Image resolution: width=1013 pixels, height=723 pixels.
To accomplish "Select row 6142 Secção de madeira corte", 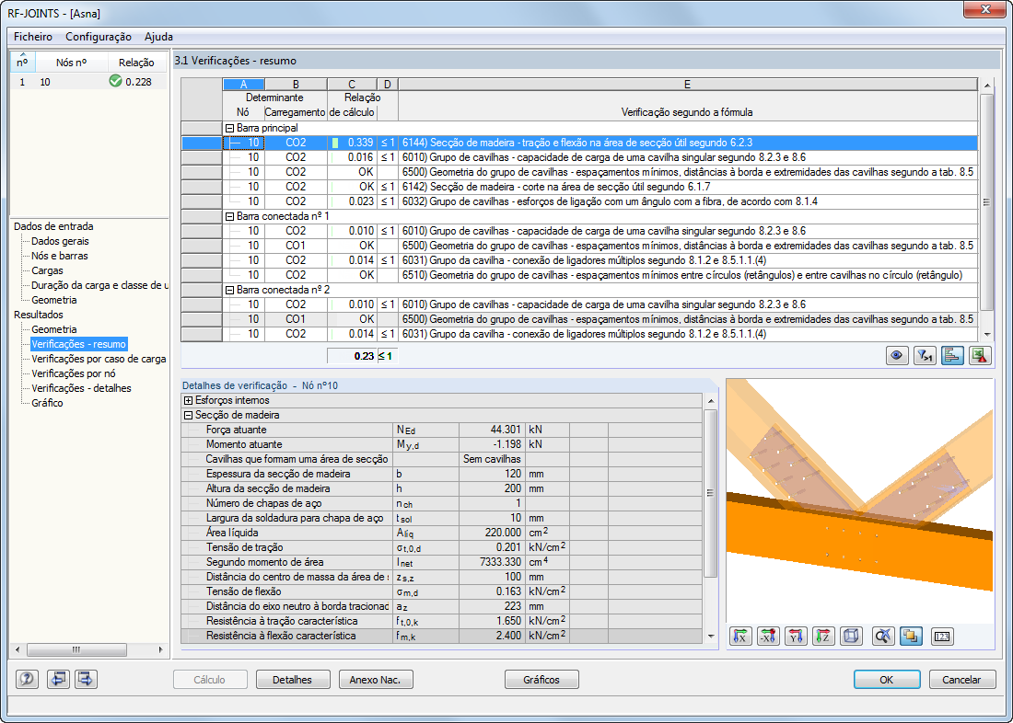I will [x=579, y=187].
